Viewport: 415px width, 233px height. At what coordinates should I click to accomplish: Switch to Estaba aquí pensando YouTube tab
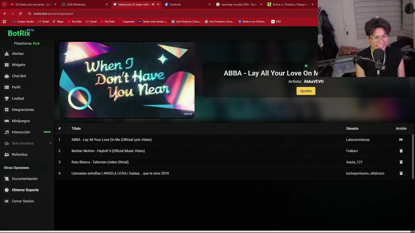click(33, 5)
